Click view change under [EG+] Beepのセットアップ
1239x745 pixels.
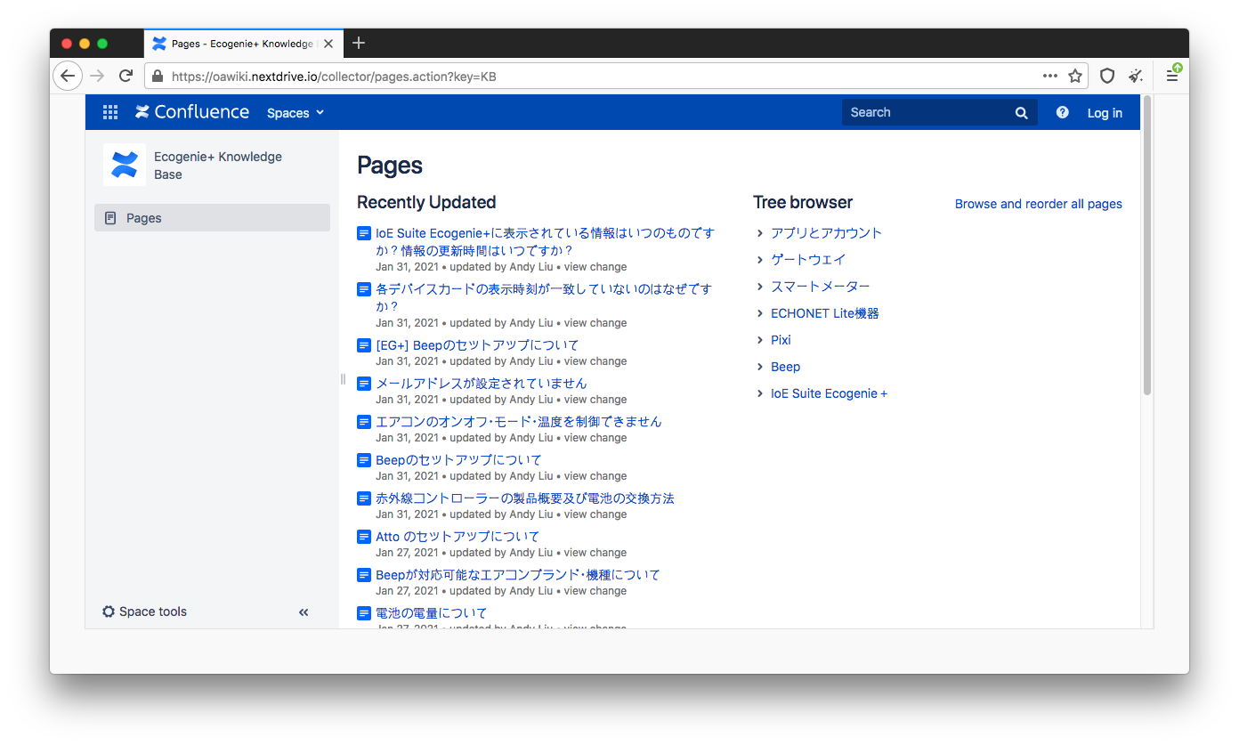click(x=595, y=361)
